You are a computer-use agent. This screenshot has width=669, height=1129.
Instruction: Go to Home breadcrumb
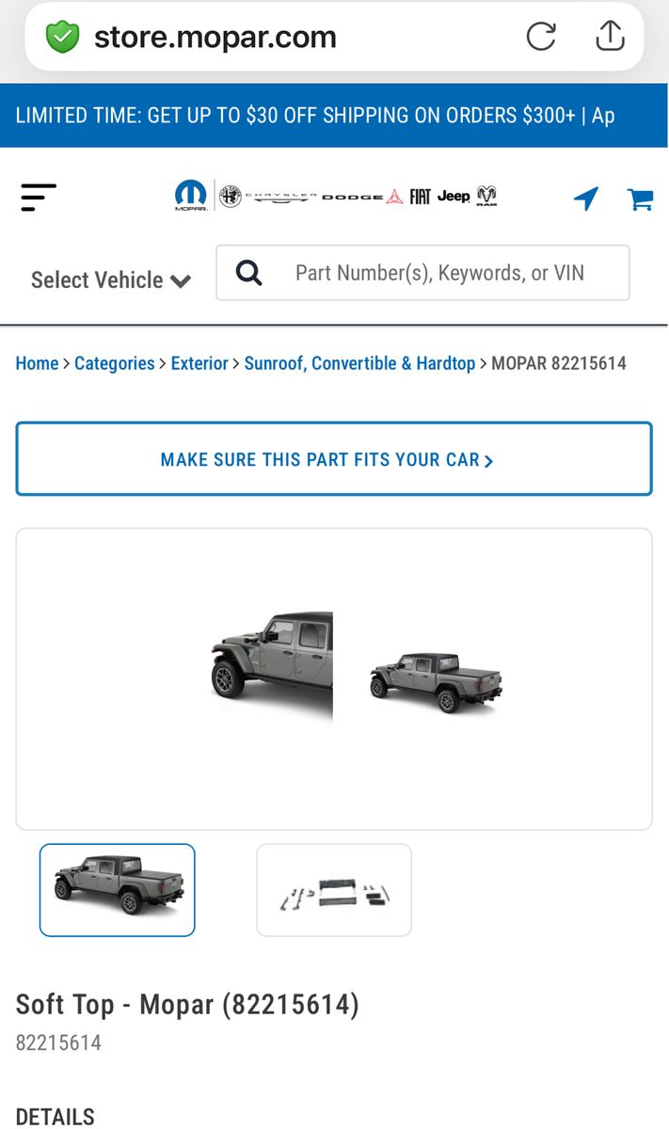point(37,363)
